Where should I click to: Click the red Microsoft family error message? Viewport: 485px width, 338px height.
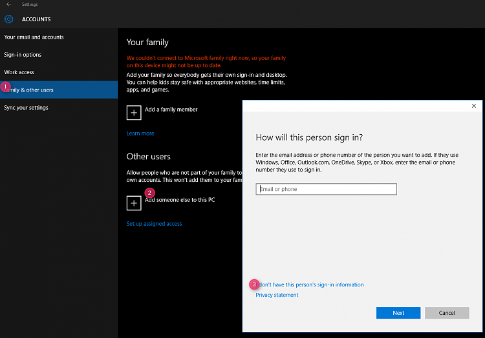(x=206, y=62)
